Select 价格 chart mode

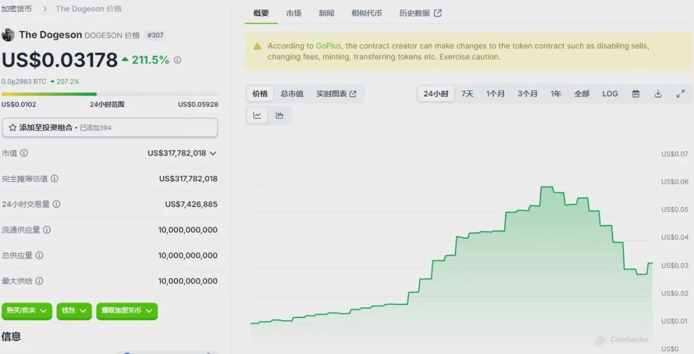[260, 94]
